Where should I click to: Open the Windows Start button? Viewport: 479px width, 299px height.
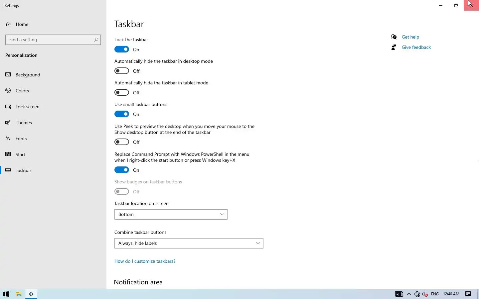click(6, 294)
